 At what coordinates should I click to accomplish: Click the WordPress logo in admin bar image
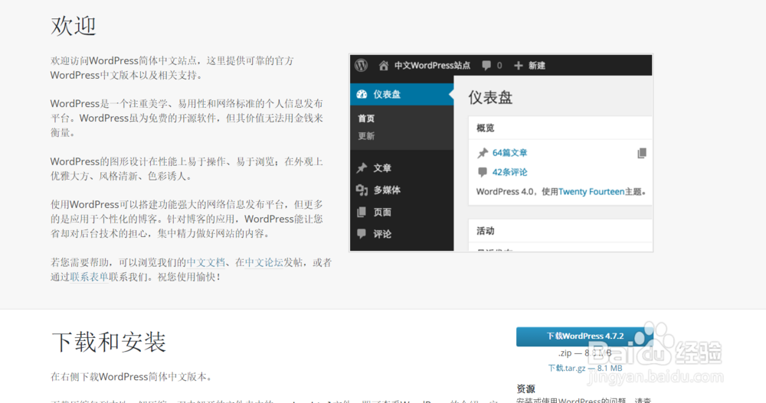(362, 65)
